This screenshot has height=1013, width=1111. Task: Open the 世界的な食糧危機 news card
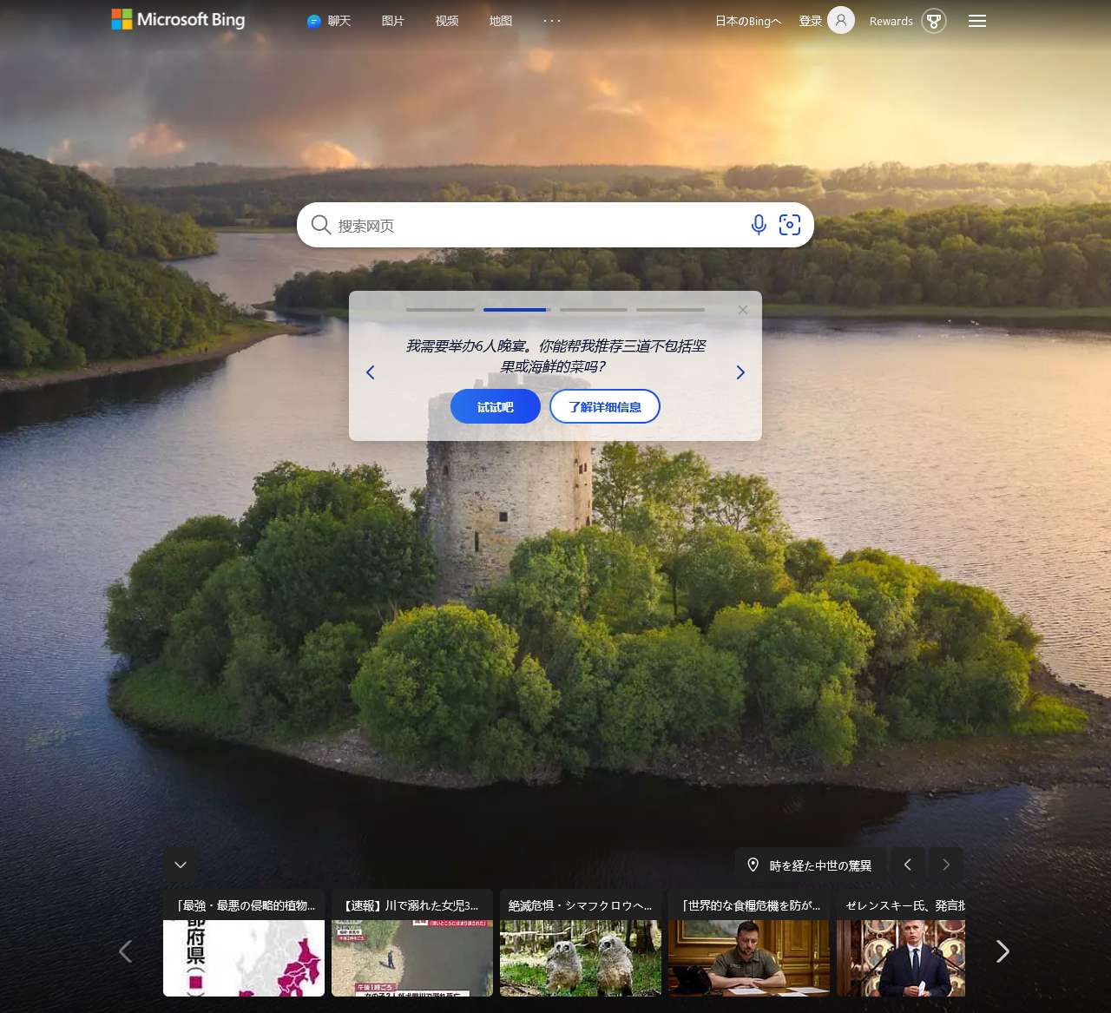pyautogui.click(x=749, y=943)
